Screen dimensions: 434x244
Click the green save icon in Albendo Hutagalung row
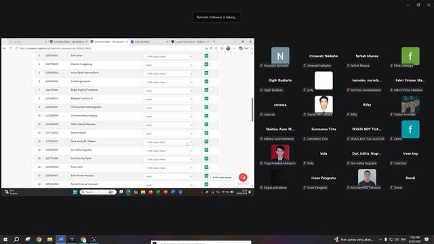206,64
